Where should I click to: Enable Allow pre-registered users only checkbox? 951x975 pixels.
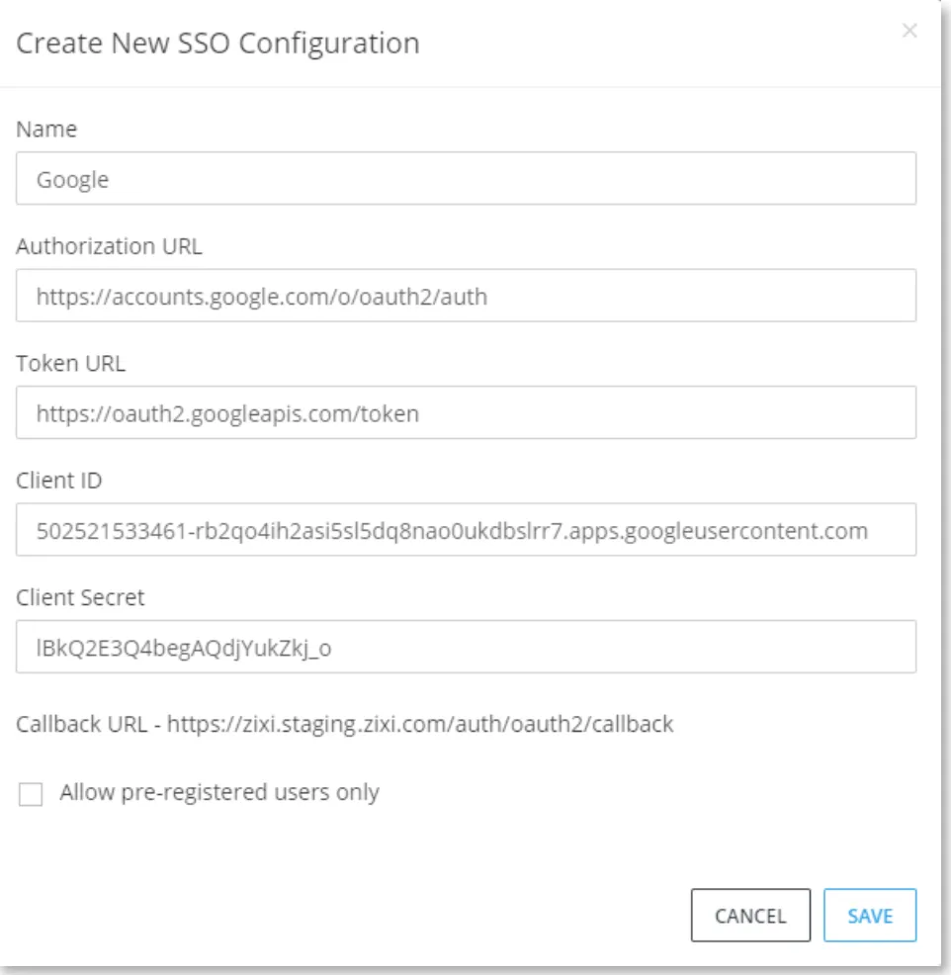point(31,794)
